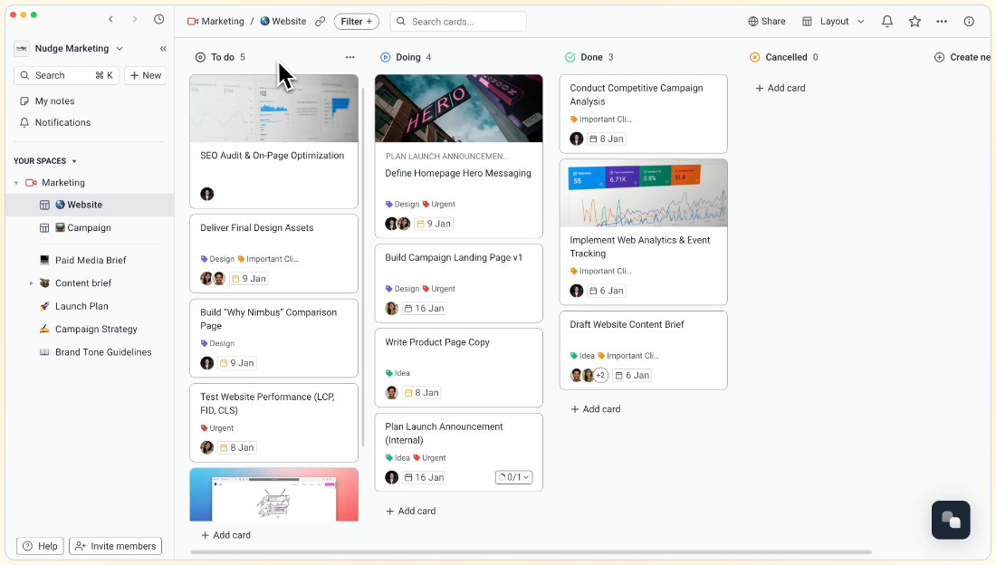Open Plan Launch Announcement (Internal) card title
The width and height of the screenshot is (996, 565).
point(444,434)
